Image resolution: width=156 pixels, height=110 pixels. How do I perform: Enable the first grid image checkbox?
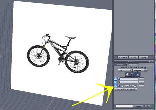tap(119, 79)
